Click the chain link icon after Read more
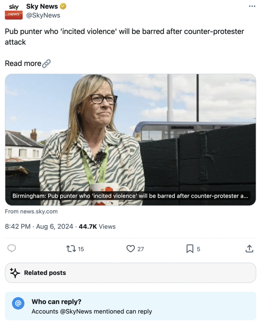262x326 pixels. tap(46, 63)
